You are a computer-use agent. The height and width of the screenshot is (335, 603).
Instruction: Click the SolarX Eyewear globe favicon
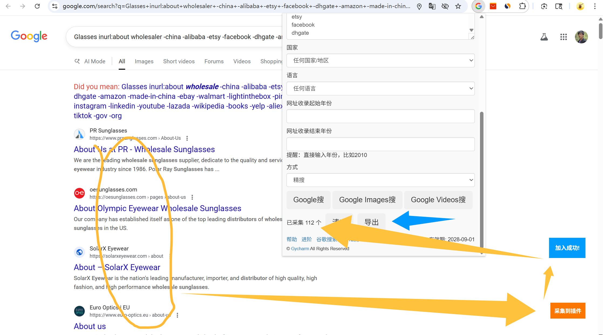[80, 252]
